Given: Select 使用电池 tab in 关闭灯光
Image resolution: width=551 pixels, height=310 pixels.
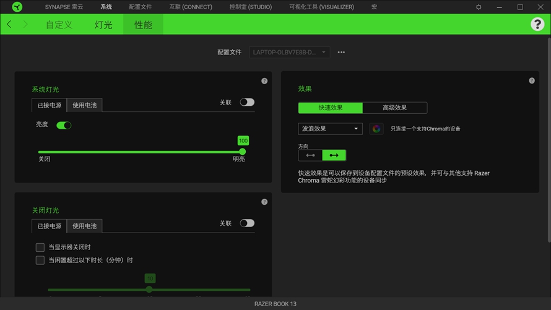Looking at the screenshot, I should pyautogui.click(x=84, y=226).
